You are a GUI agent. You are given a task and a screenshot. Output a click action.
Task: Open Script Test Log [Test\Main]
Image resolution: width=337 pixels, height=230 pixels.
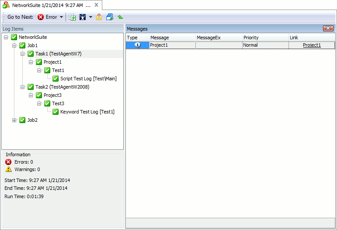89,79
